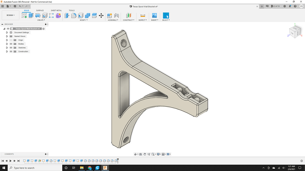Viewport: 305px width, 171px height.
Task: Jump to the timeline end
Action: coord(18,161)
